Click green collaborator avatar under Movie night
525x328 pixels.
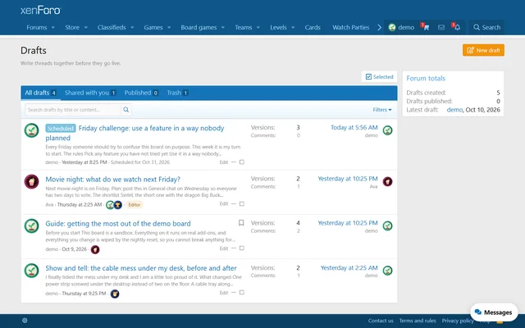pos(110,205)
